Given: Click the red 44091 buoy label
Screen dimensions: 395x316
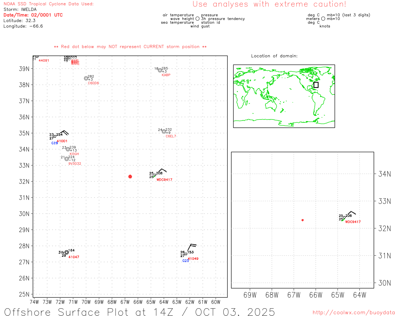Looking at the screenshot, I should [44, 60].
